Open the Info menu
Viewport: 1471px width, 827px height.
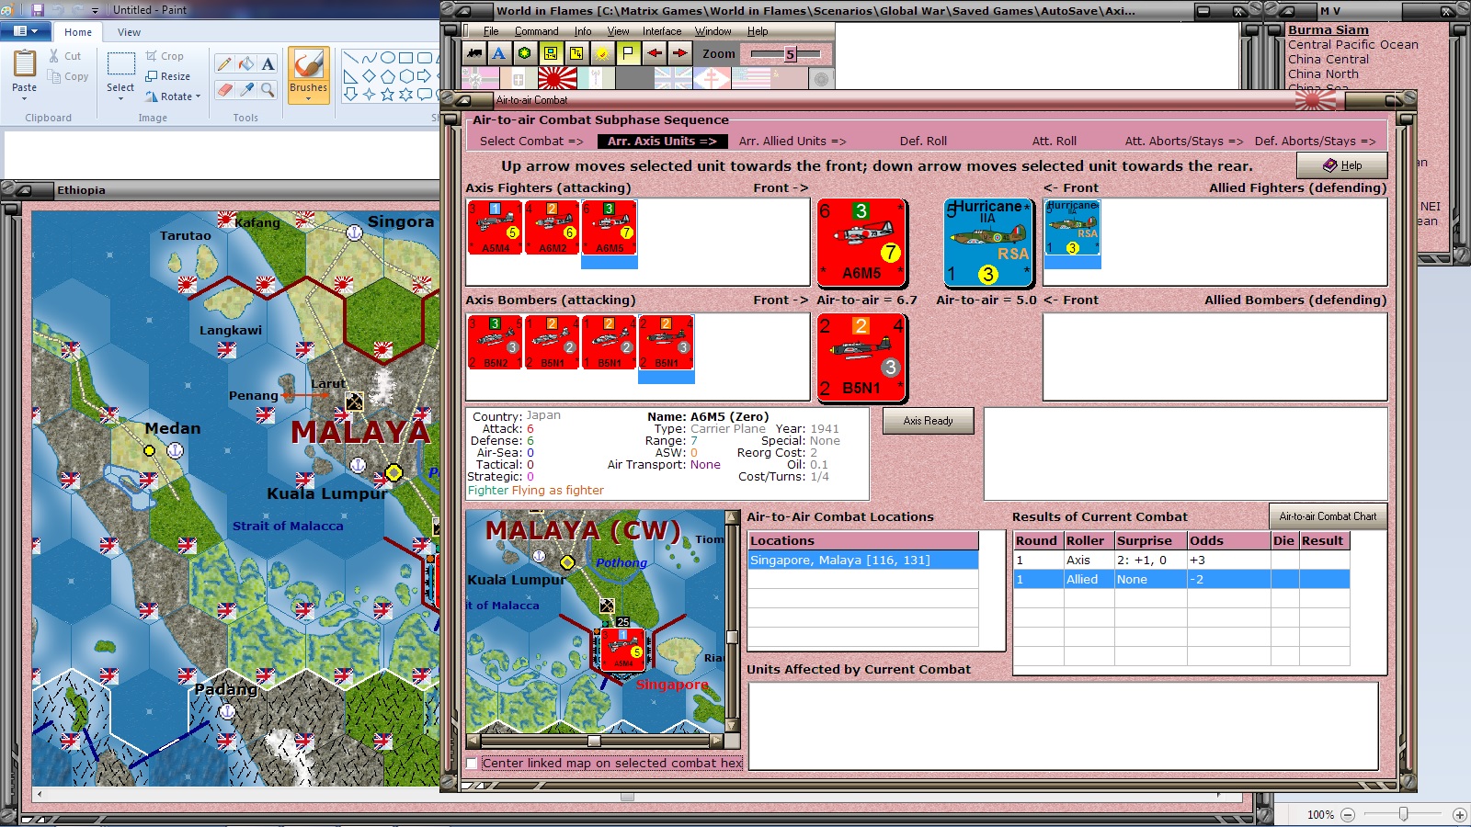point(583,31)
